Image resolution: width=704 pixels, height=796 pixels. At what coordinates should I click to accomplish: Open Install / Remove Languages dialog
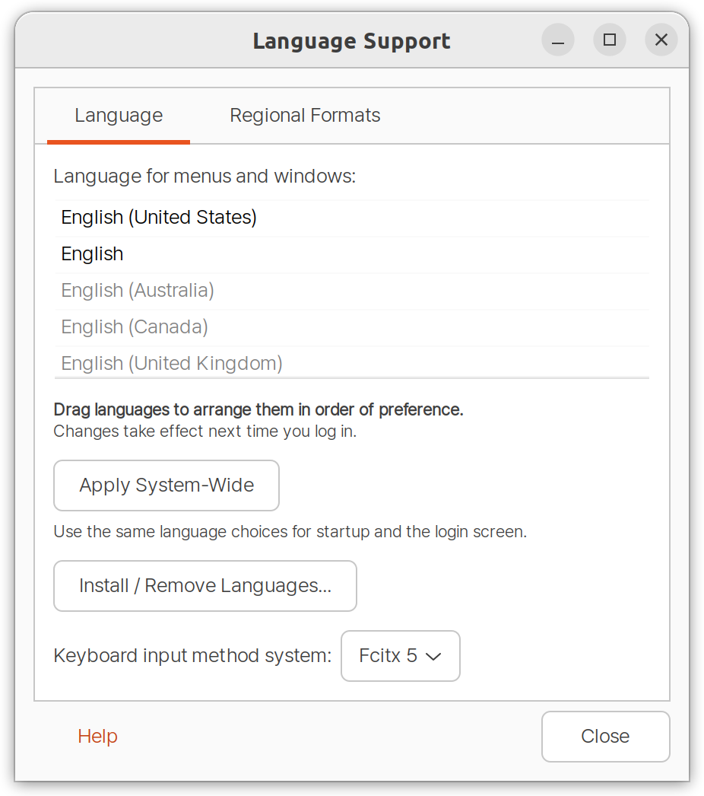tap(205, 586)
